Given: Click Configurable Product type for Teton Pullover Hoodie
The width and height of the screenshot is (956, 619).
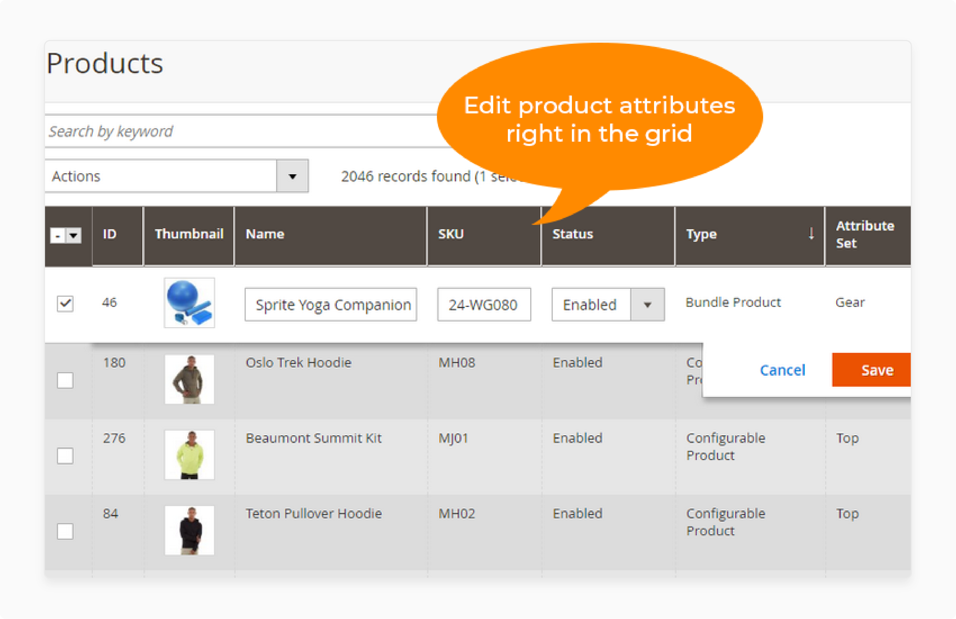Looking at the screenshot, I should click(x=726, y=522).
